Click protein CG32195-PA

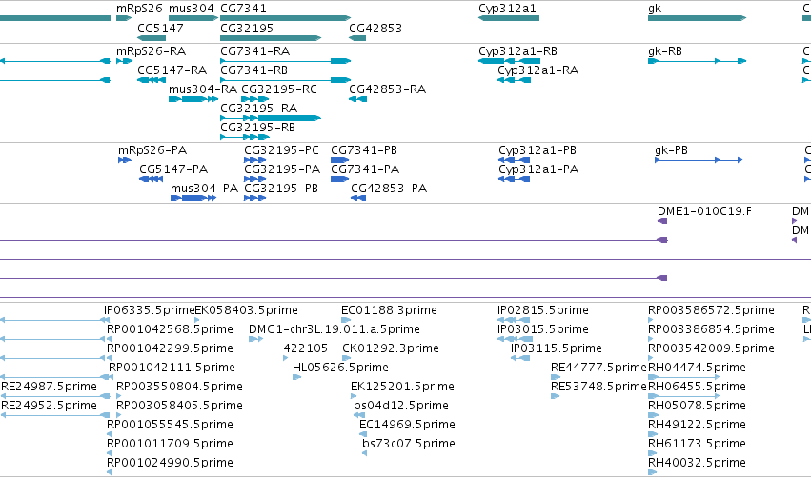[x=255, y=179]
